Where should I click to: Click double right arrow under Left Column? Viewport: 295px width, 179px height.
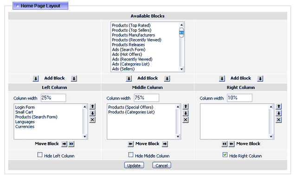71,144
